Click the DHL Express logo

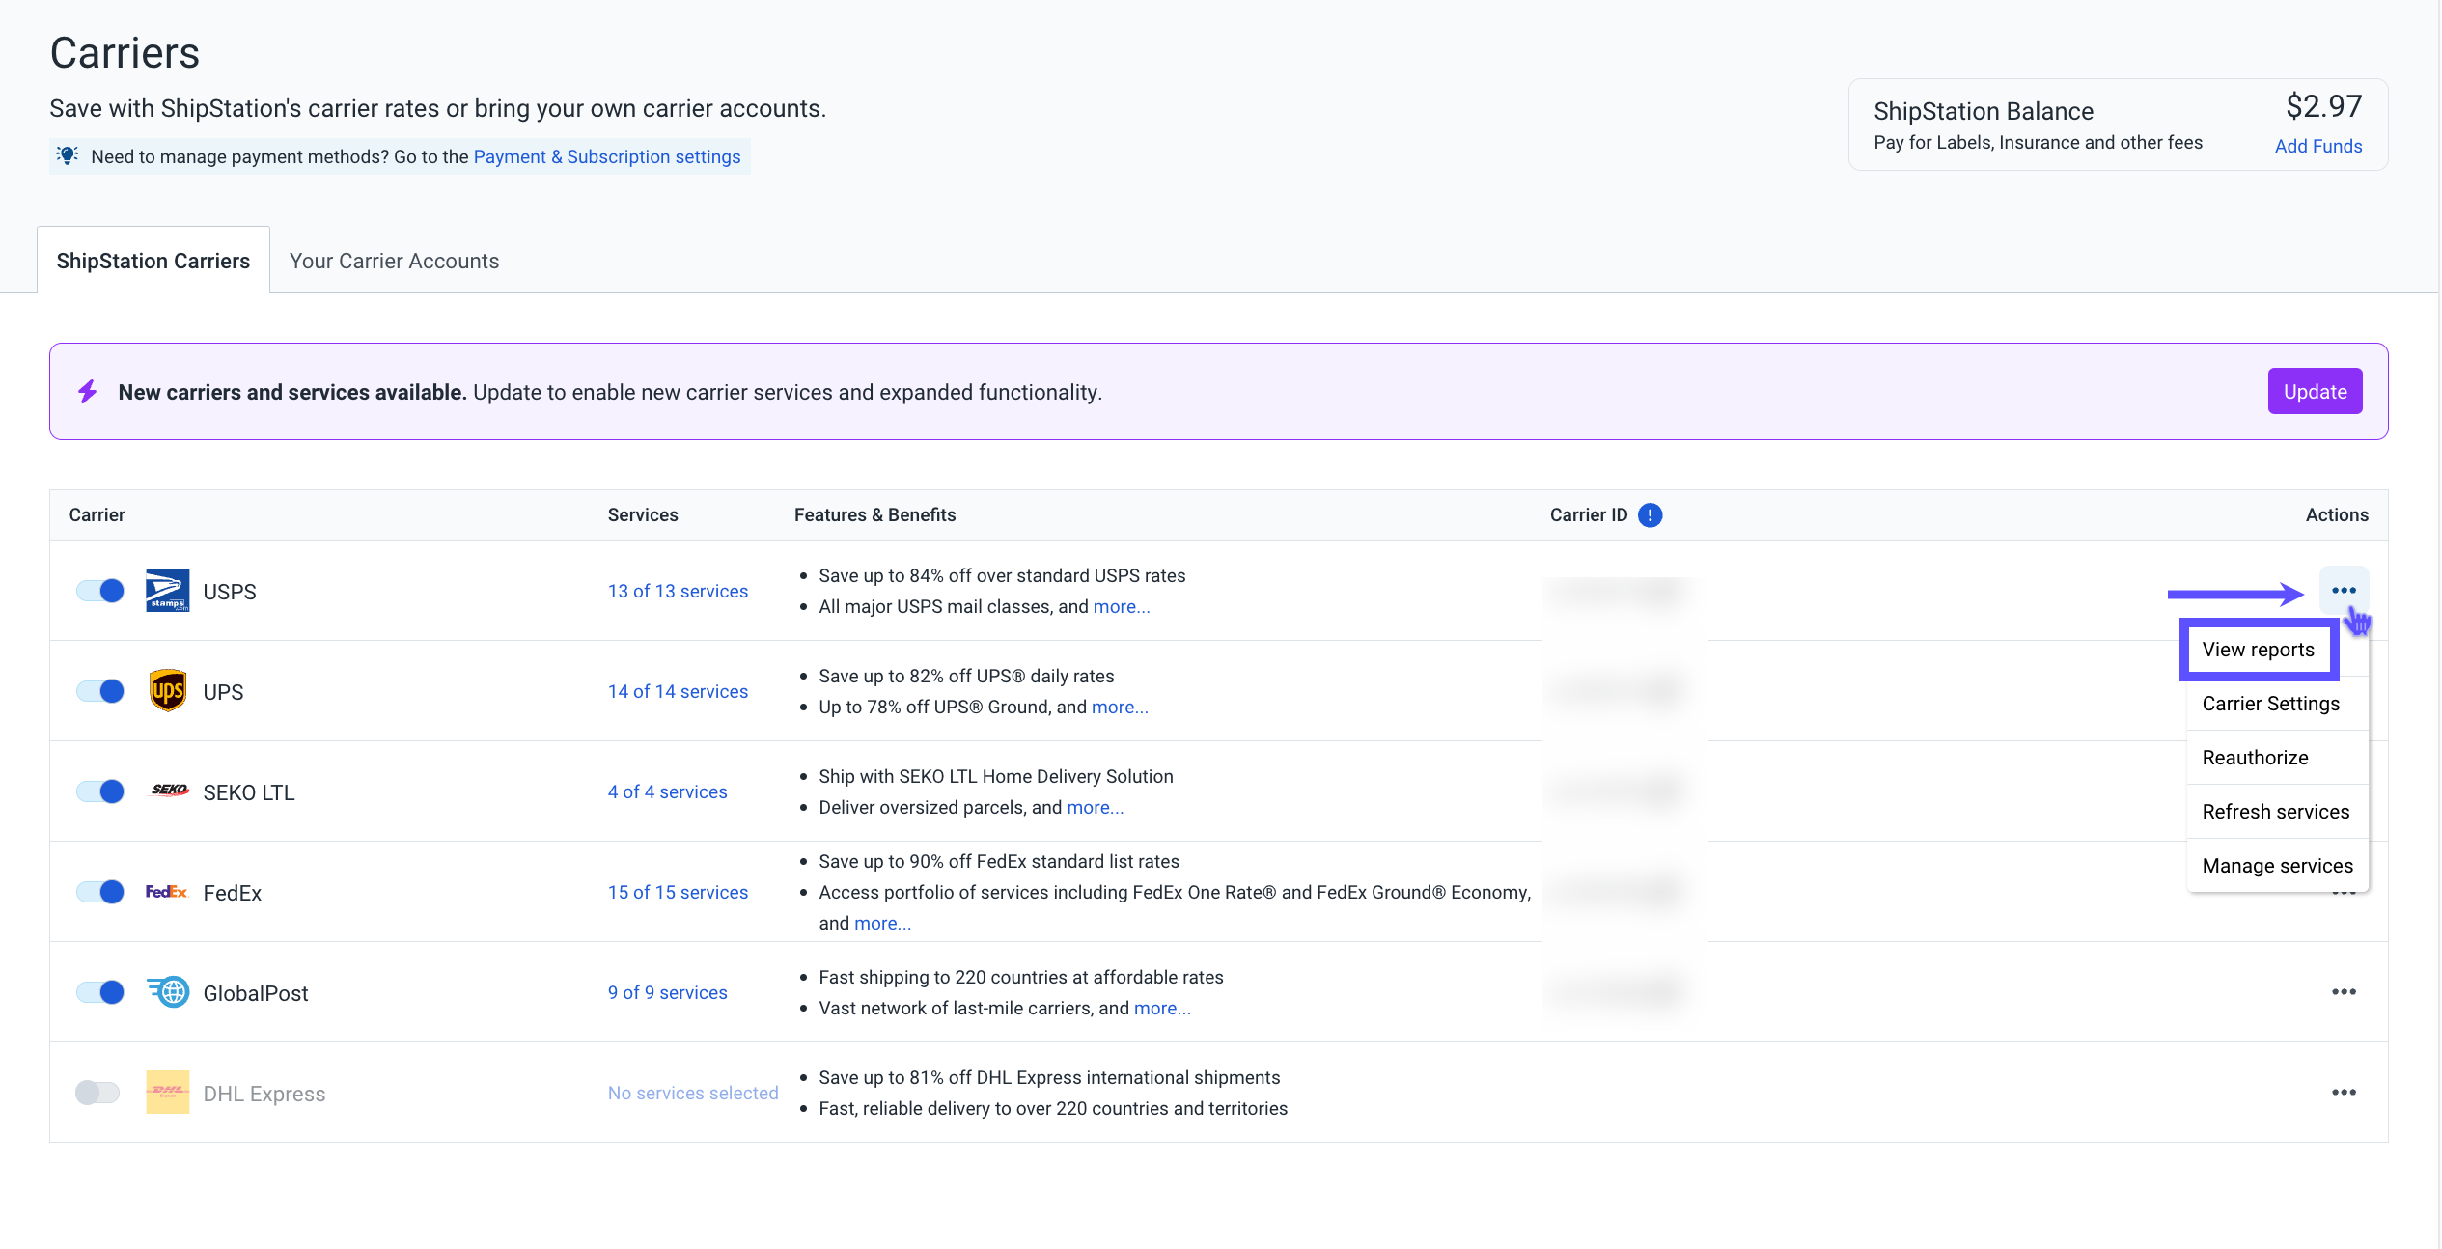click(x=167, y=1092)
